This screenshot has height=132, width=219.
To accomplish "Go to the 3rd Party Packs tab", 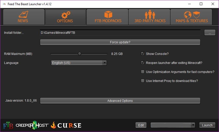I will pos(149,17).
